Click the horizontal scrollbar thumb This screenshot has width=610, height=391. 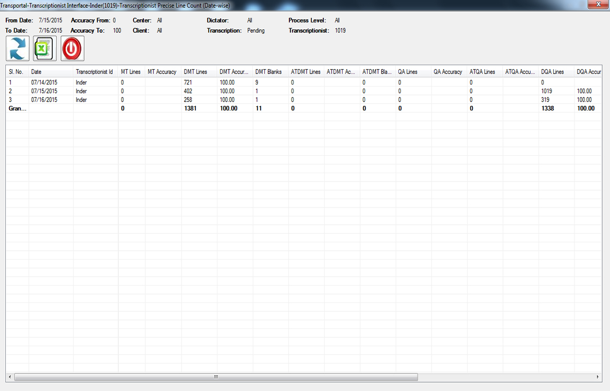click(216, 377)
